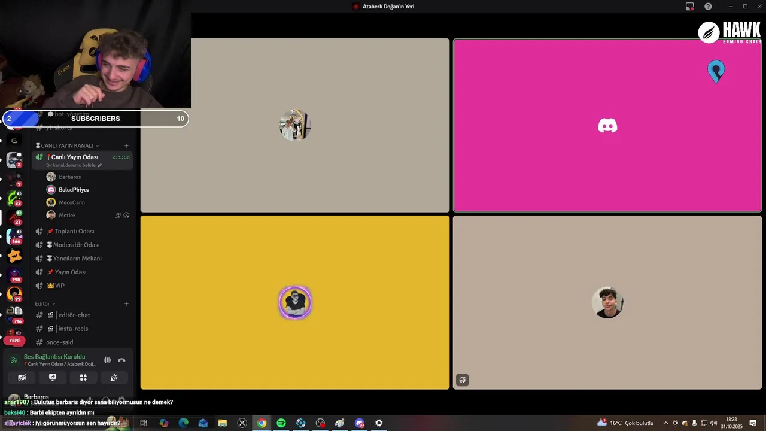This screenshot has height=431, width=766.
Task: Open noise suppression waveform icon
Action: 107,360
